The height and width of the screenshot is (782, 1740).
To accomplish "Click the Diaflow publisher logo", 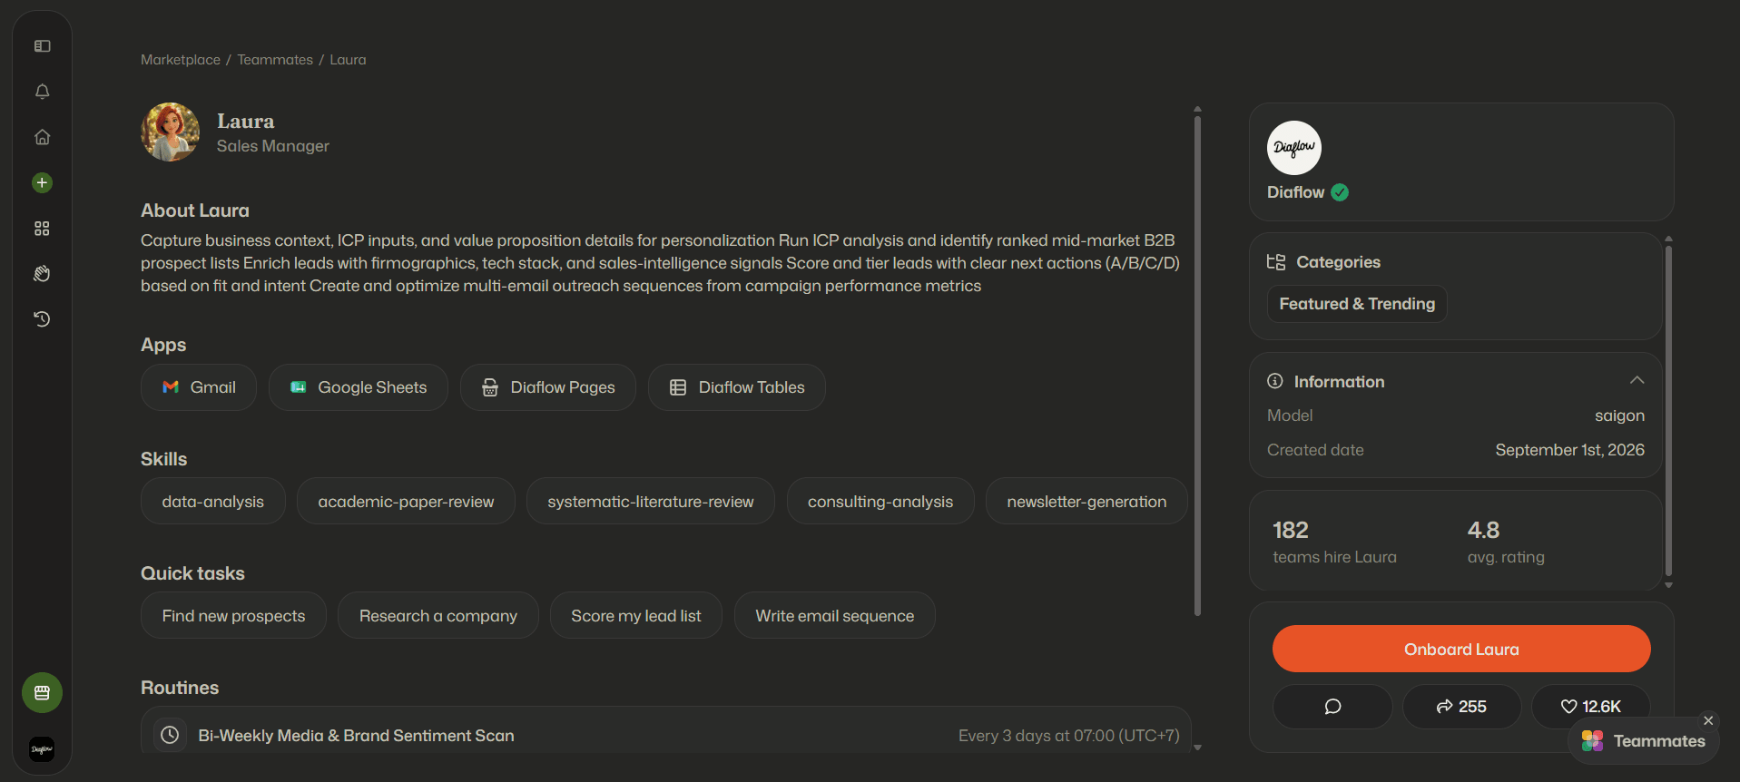I will click(x=1294, y=148).
